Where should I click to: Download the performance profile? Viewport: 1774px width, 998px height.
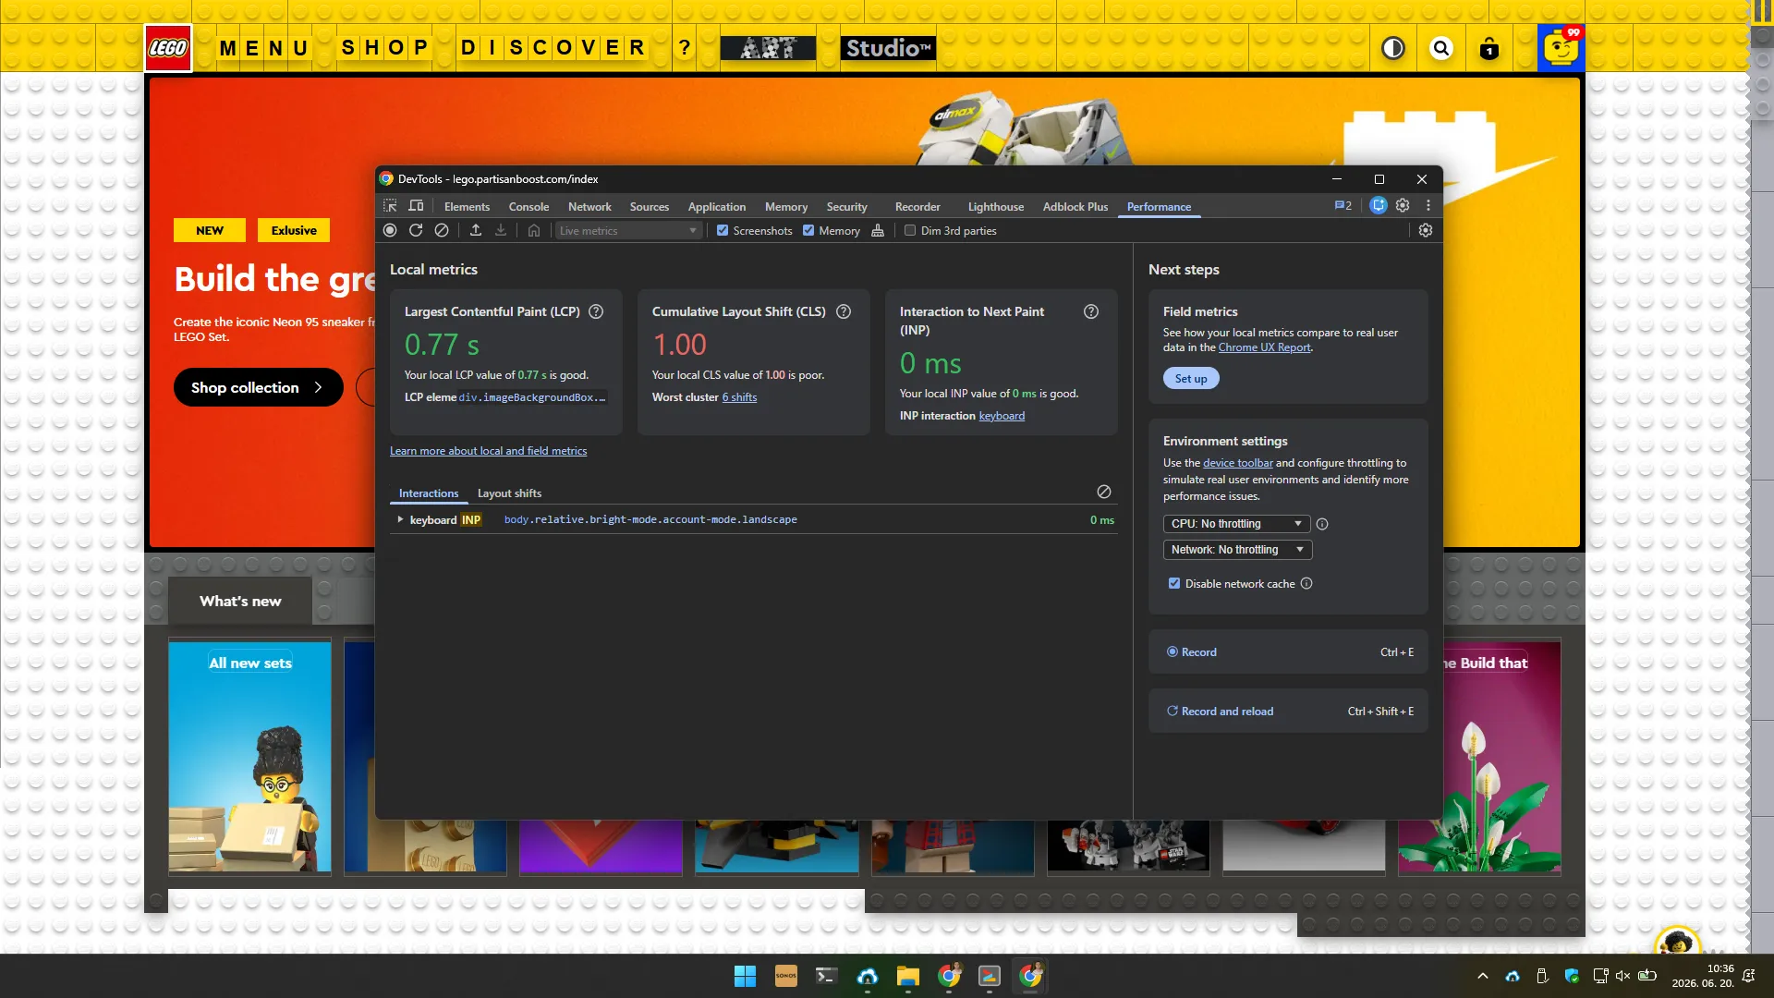pos(501,230)
